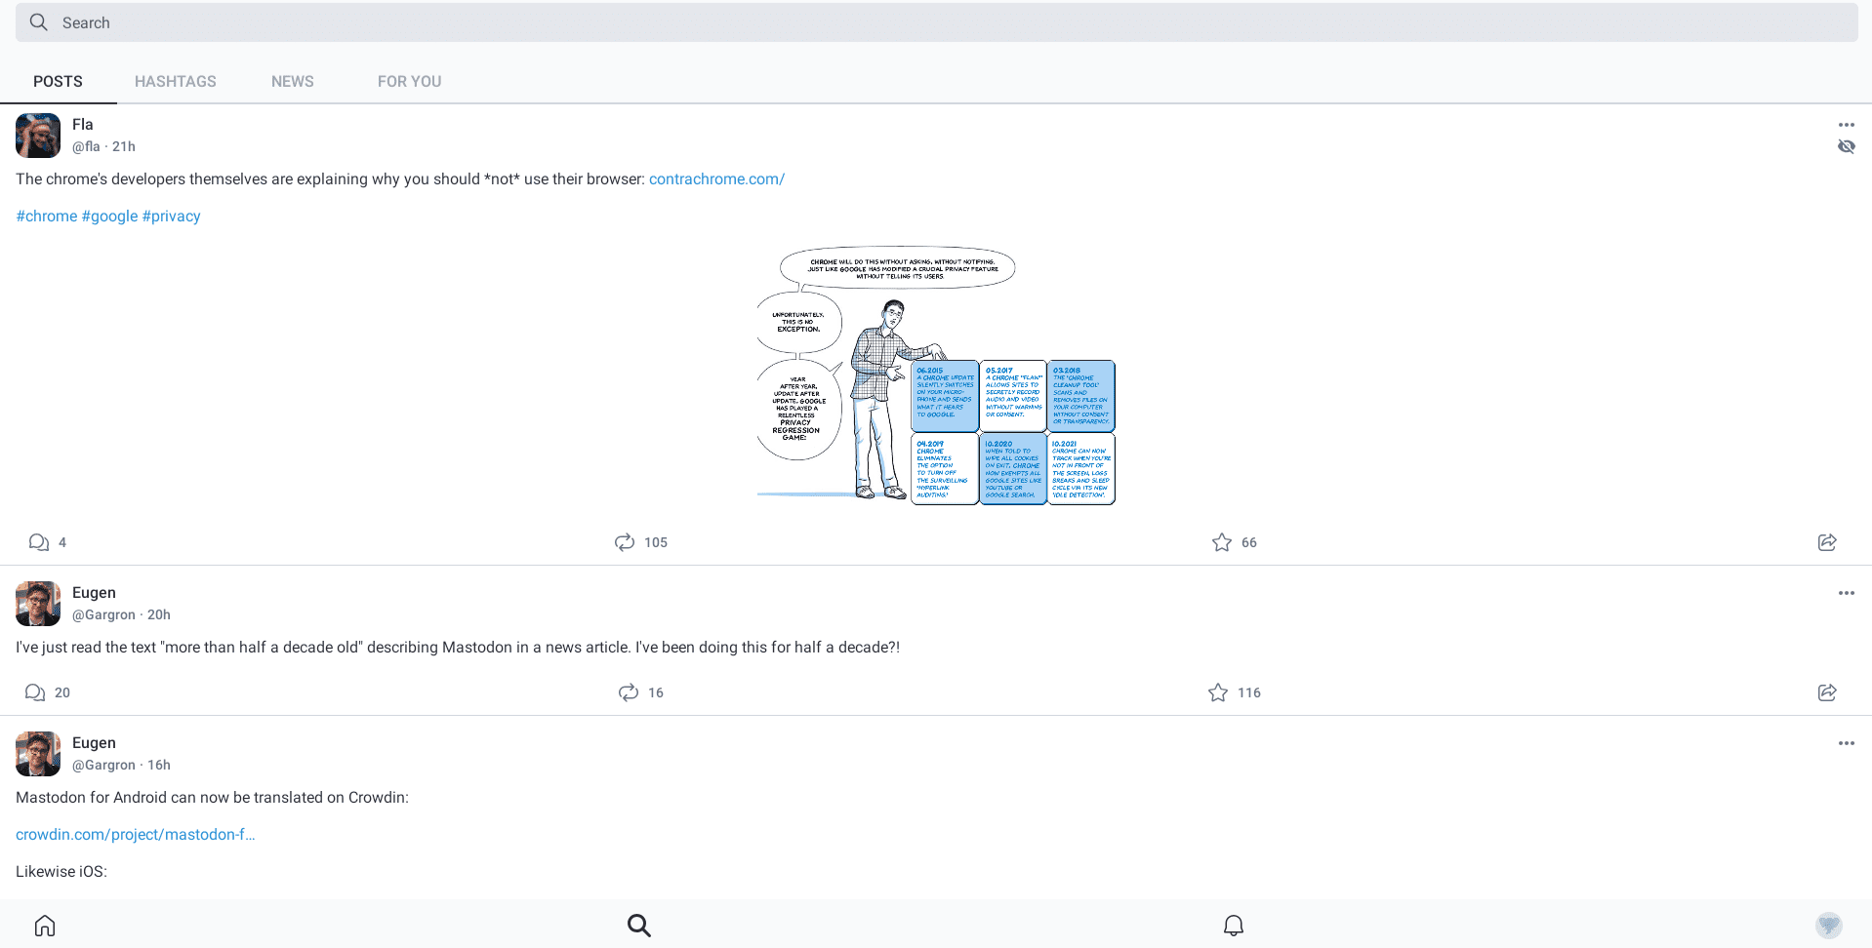The height and width of the screenshot is (948, 1872).
Task: Click "@fla · 21h" handle text
Action: (x=103, y=147)
